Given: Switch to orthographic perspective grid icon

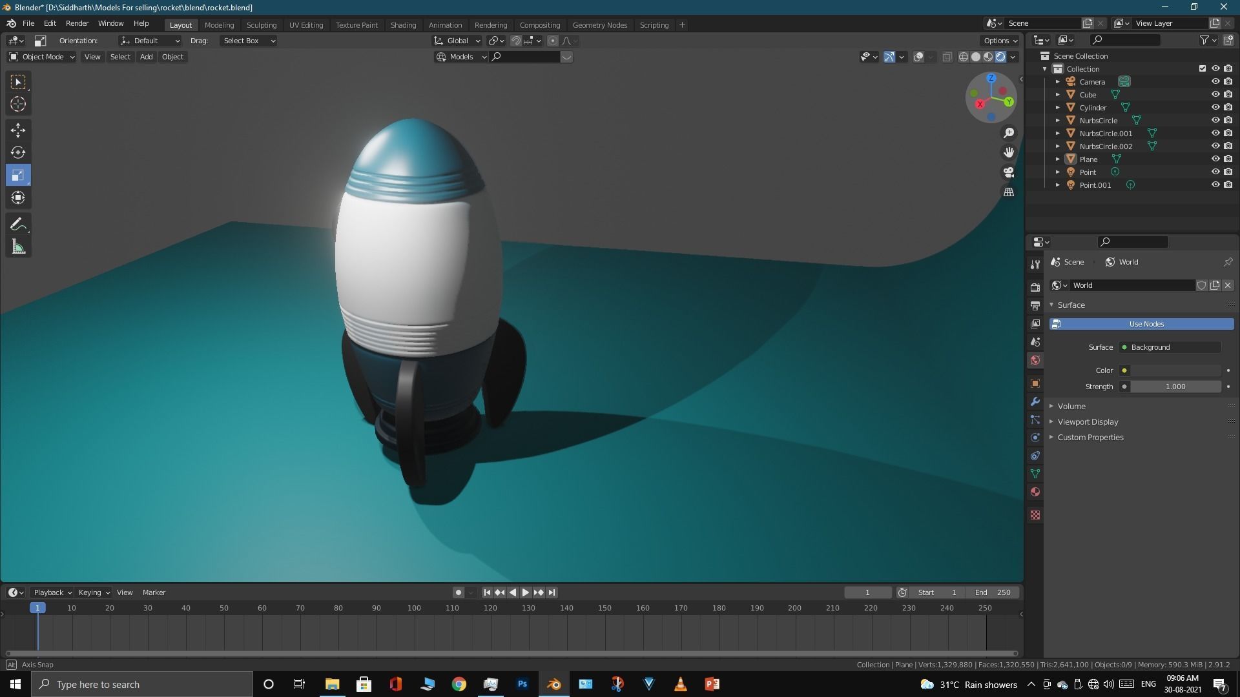Looking at the screenshot, I should point(1009,192).
